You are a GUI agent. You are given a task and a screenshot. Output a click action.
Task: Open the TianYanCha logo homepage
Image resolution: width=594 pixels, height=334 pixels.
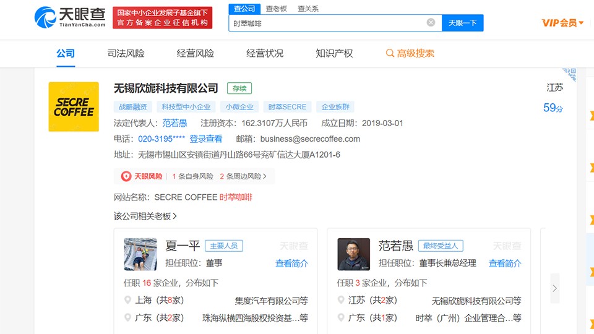[70, 17]
